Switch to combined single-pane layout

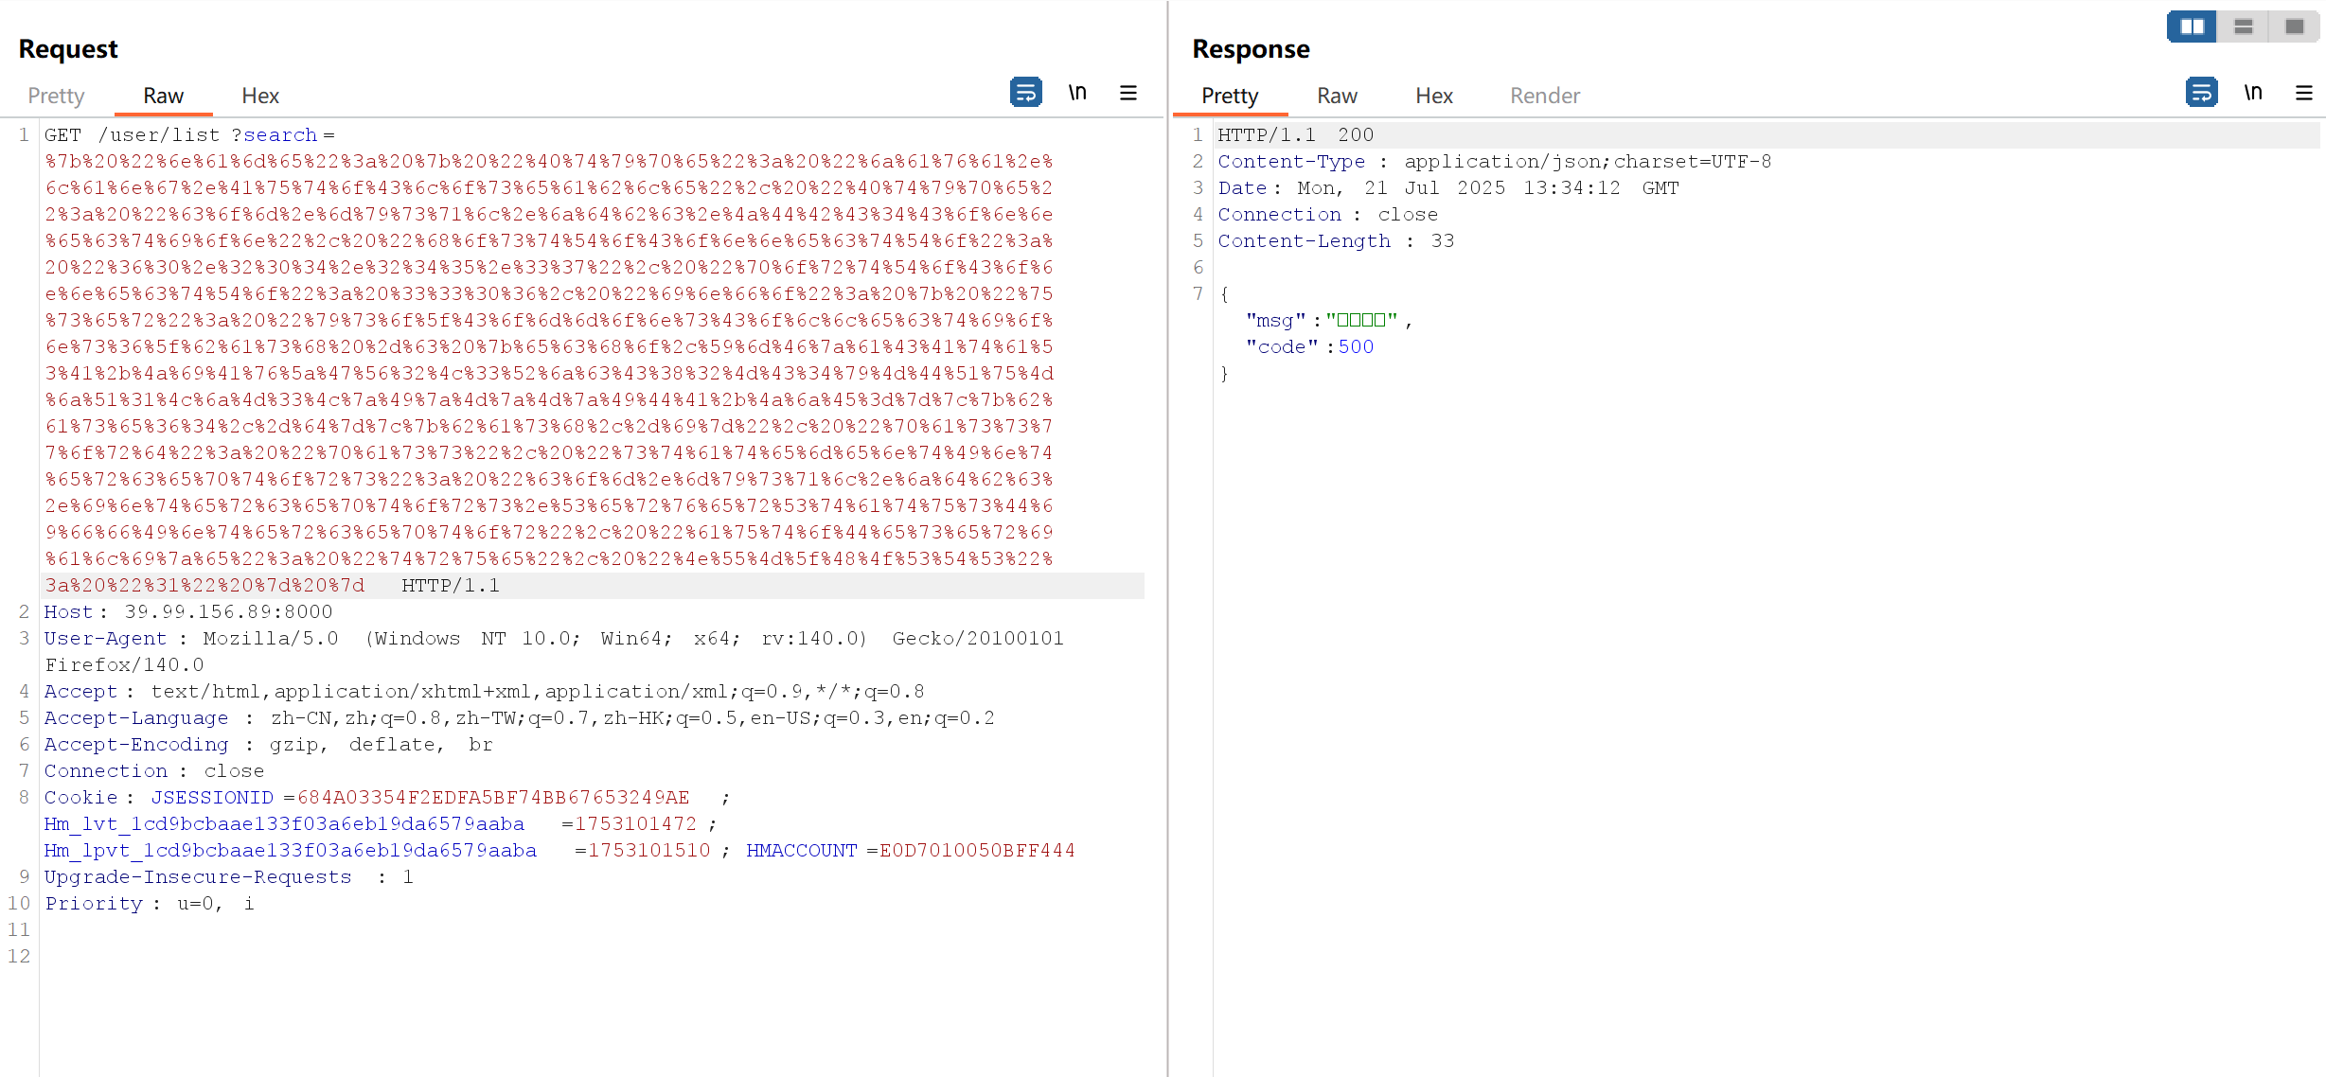[x=2294, y=26]
